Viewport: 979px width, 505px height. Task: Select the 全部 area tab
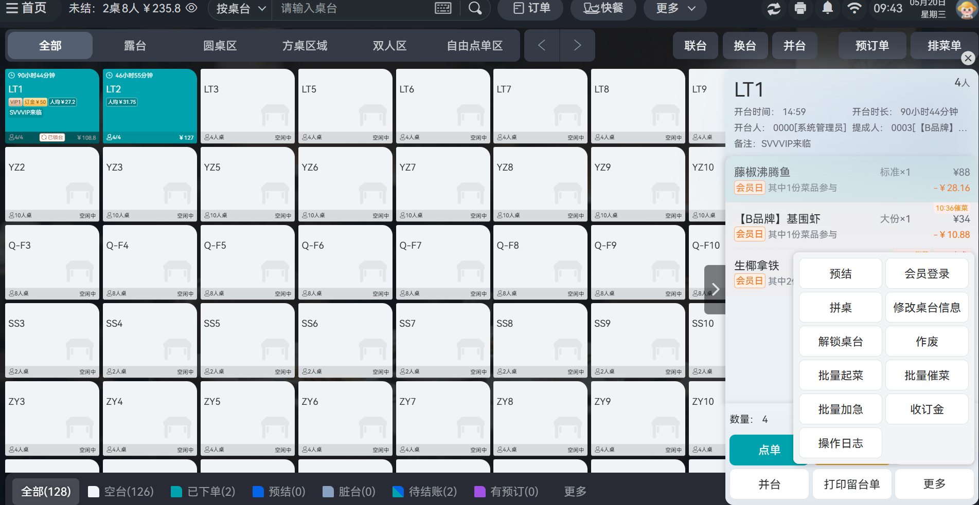click(x=50, y=46)
